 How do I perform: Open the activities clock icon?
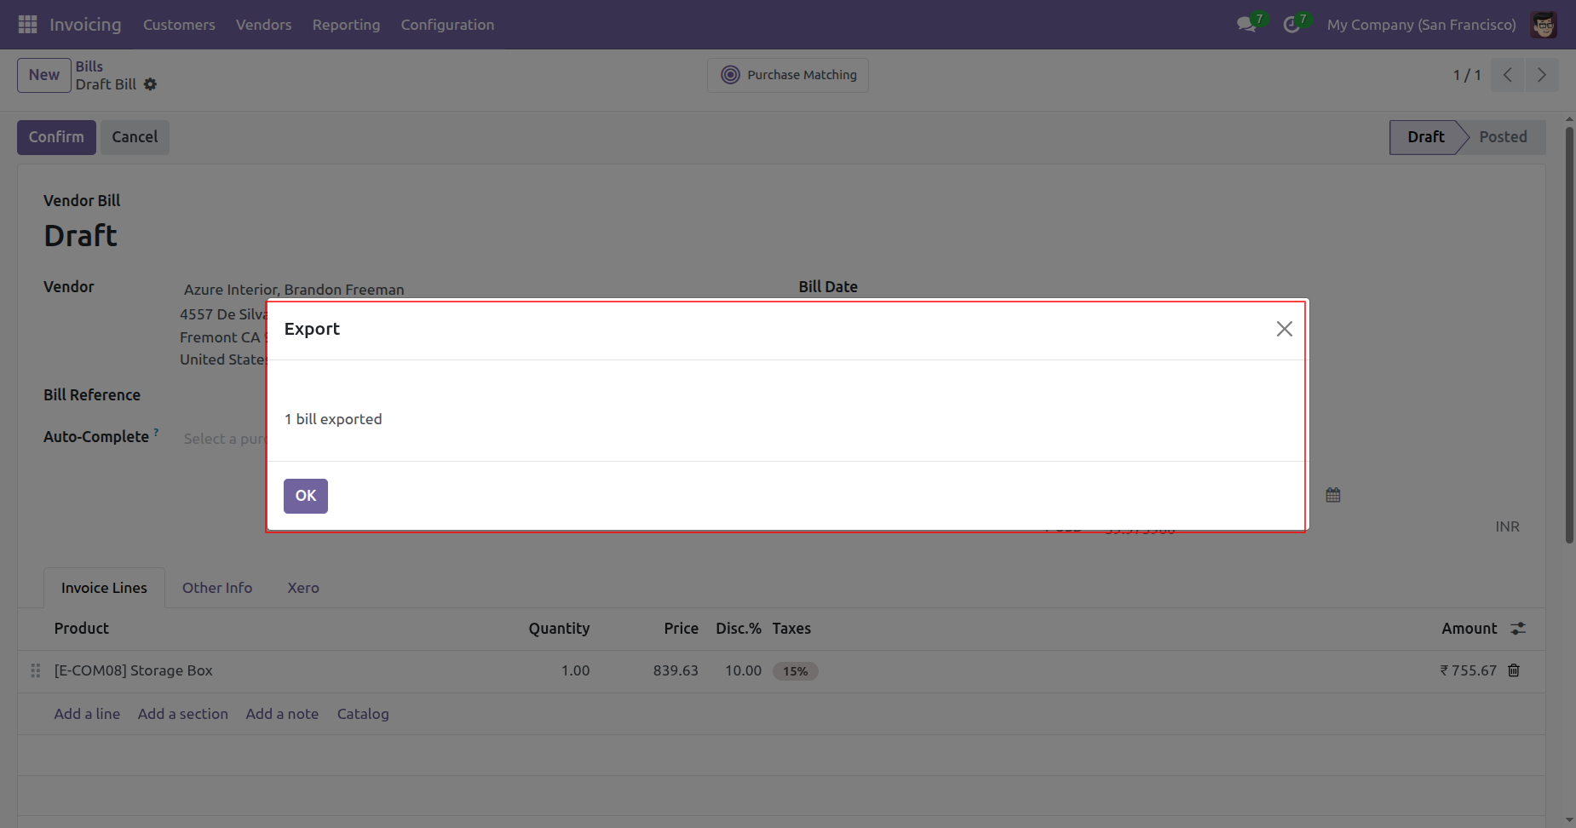[1291, 25]
